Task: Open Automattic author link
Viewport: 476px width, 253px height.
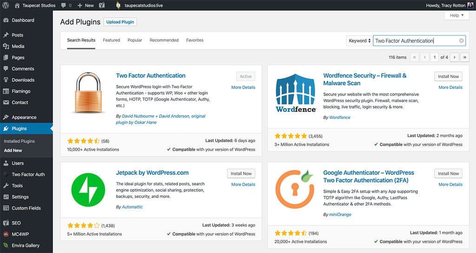Action: tap(132, 207)
